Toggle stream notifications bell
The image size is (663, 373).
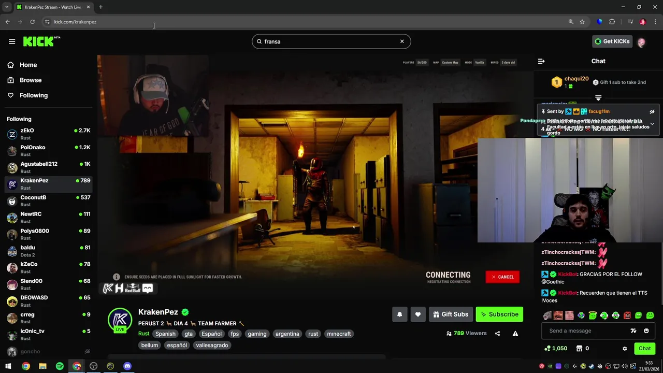point(399,314)
